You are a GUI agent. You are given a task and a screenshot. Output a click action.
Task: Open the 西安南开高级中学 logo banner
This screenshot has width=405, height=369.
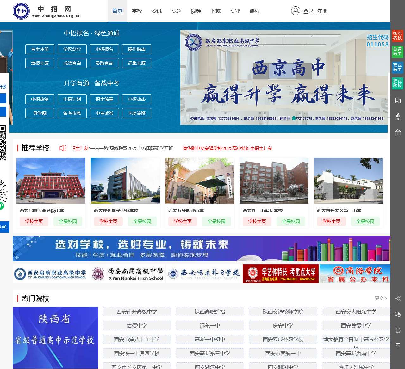coord(127,274)
